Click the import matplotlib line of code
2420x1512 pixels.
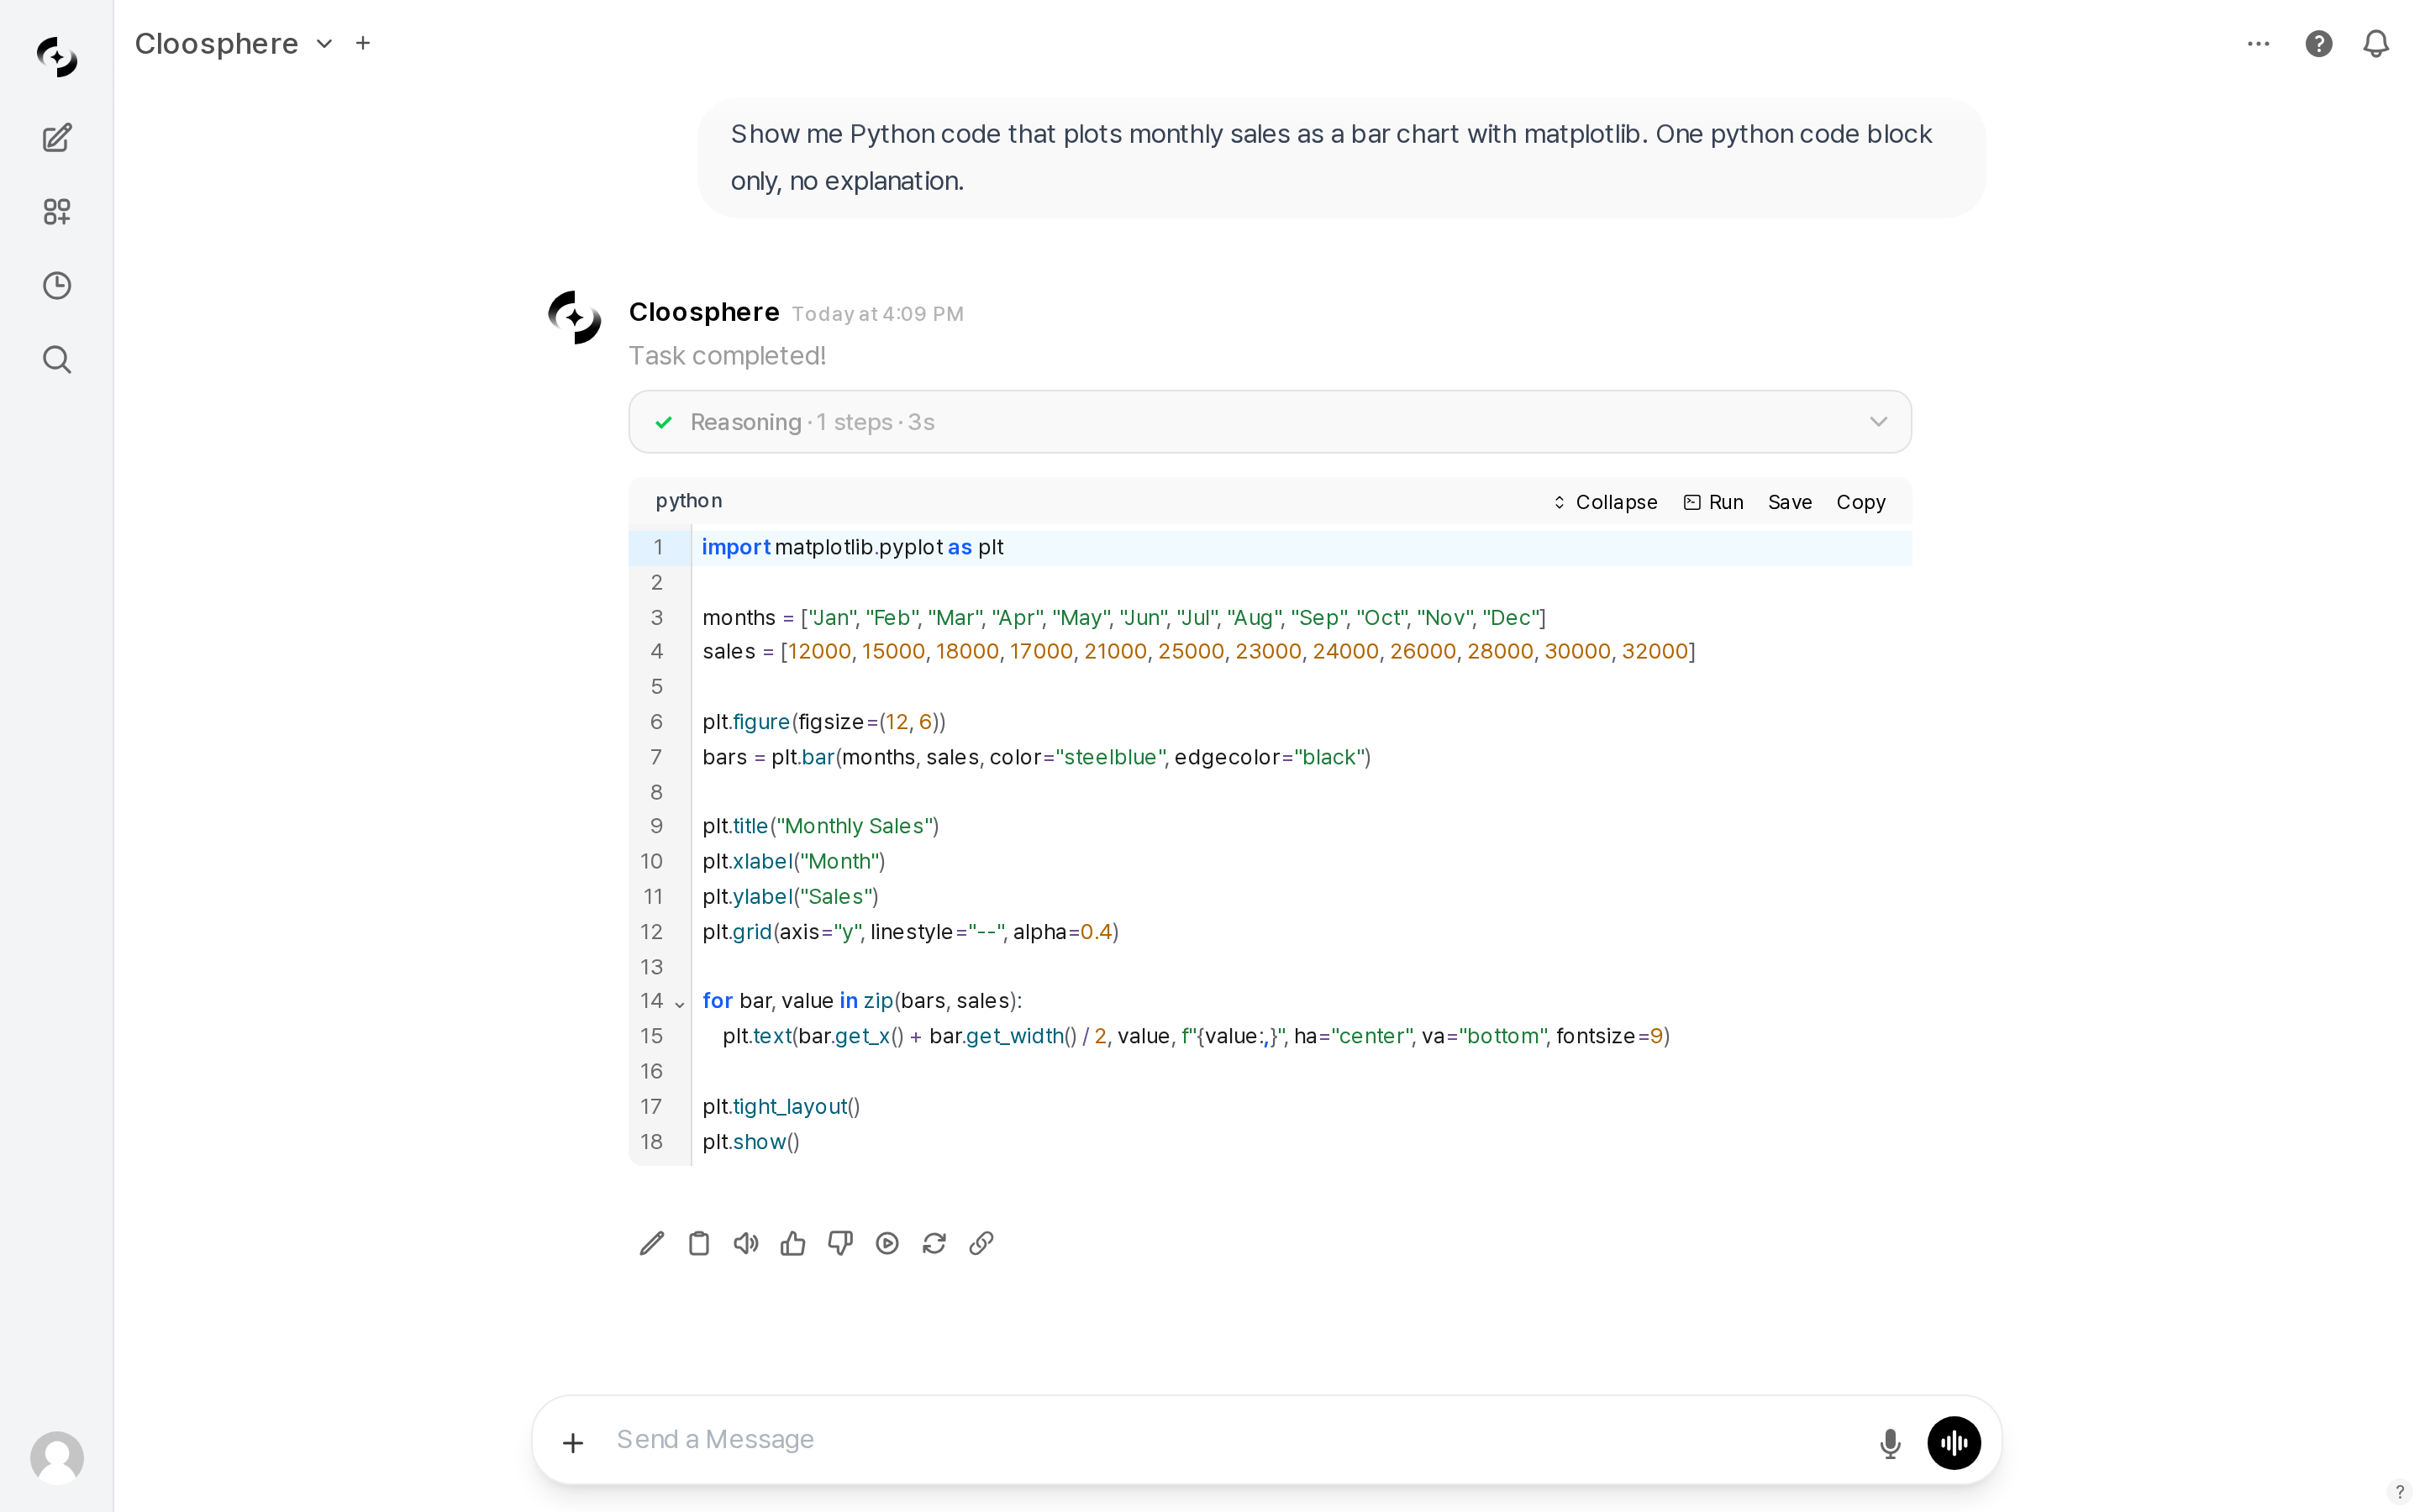853,547
